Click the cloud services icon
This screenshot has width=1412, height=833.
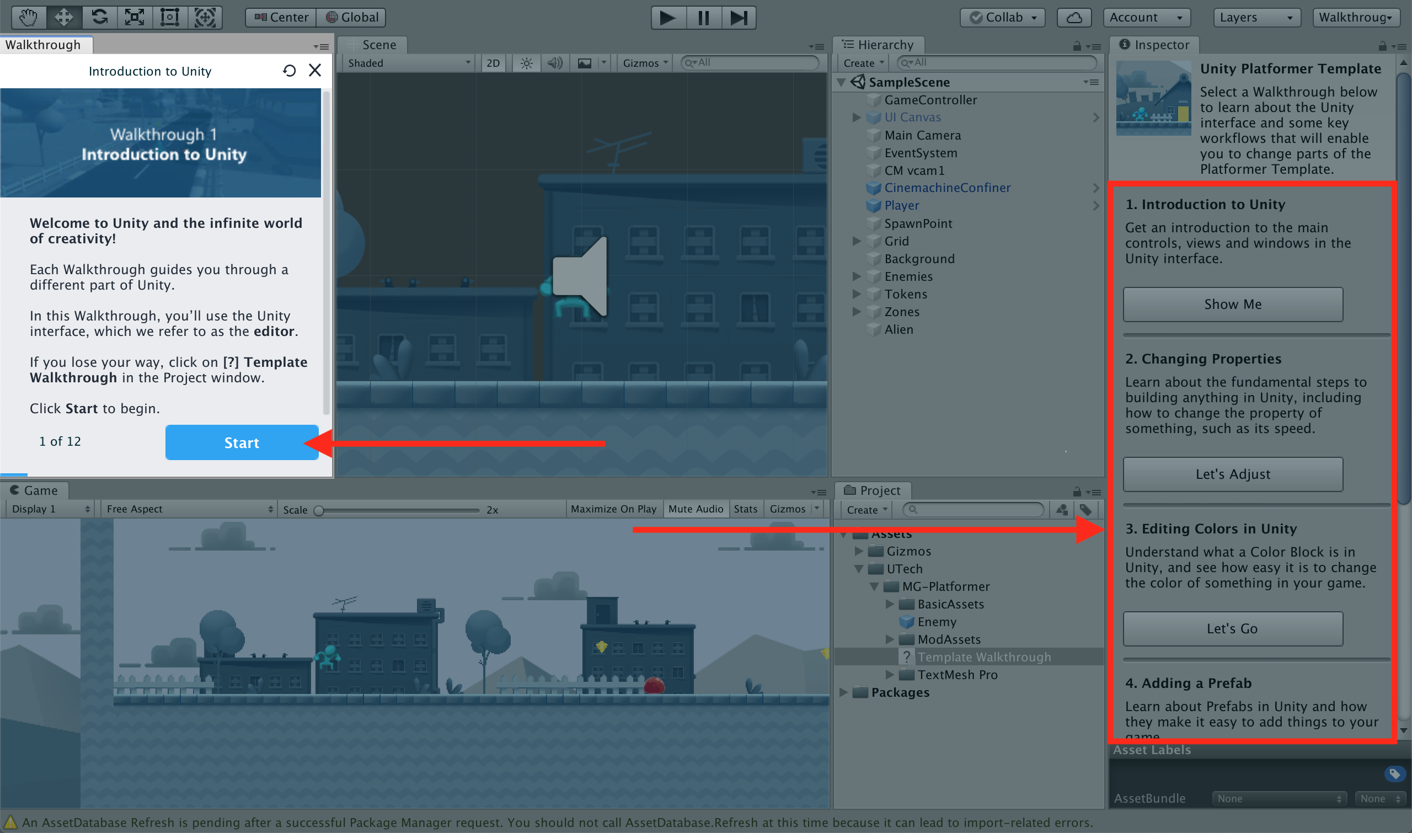click(x=1073, y=18)
